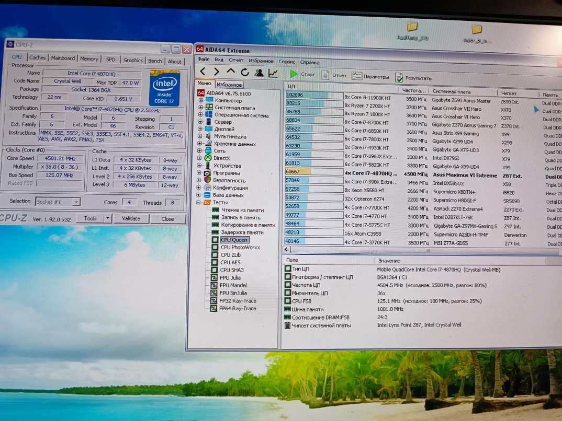Viewport: 562px width, 421px height.
Task: Open the right desktop folder icon
Action: (476, 33)
